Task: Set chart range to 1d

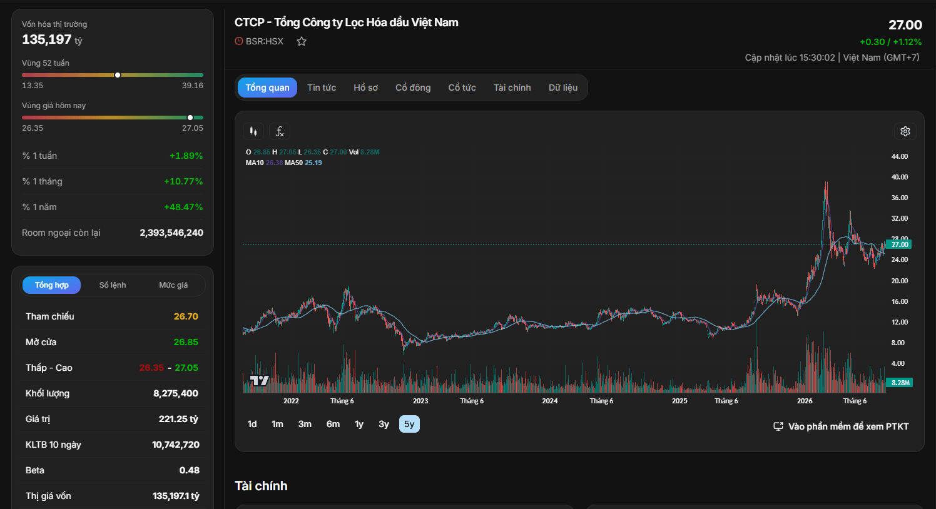Action: click(x=252, y=424)
